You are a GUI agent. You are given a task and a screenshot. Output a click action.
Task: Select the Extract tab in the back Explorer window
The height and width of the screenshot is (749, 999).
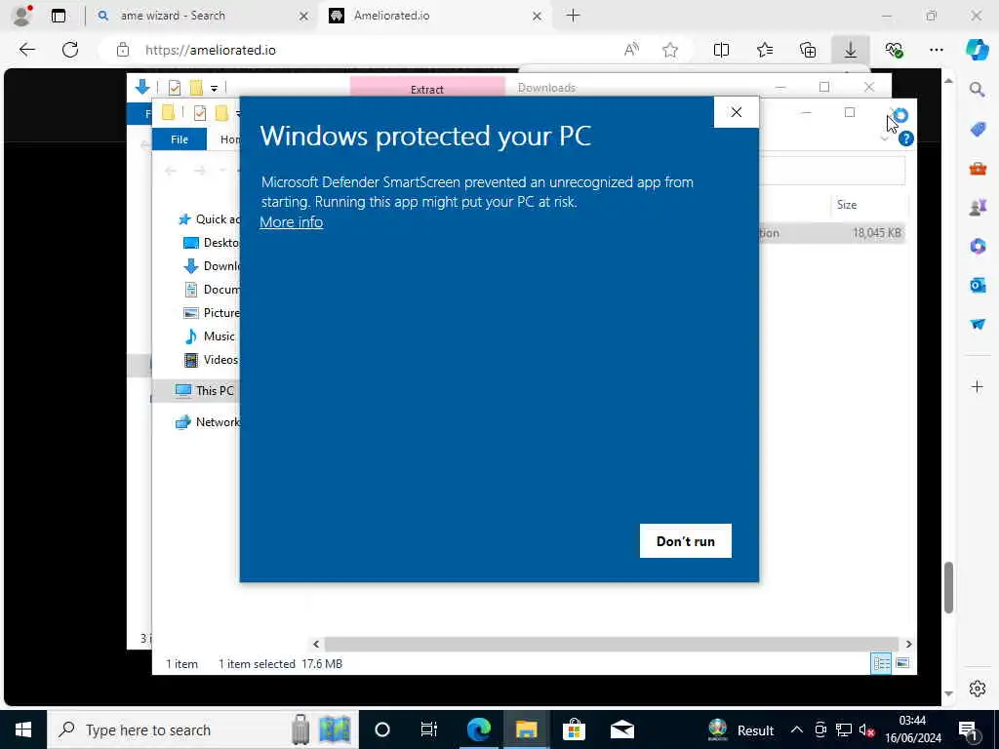[x=427, y=89]
